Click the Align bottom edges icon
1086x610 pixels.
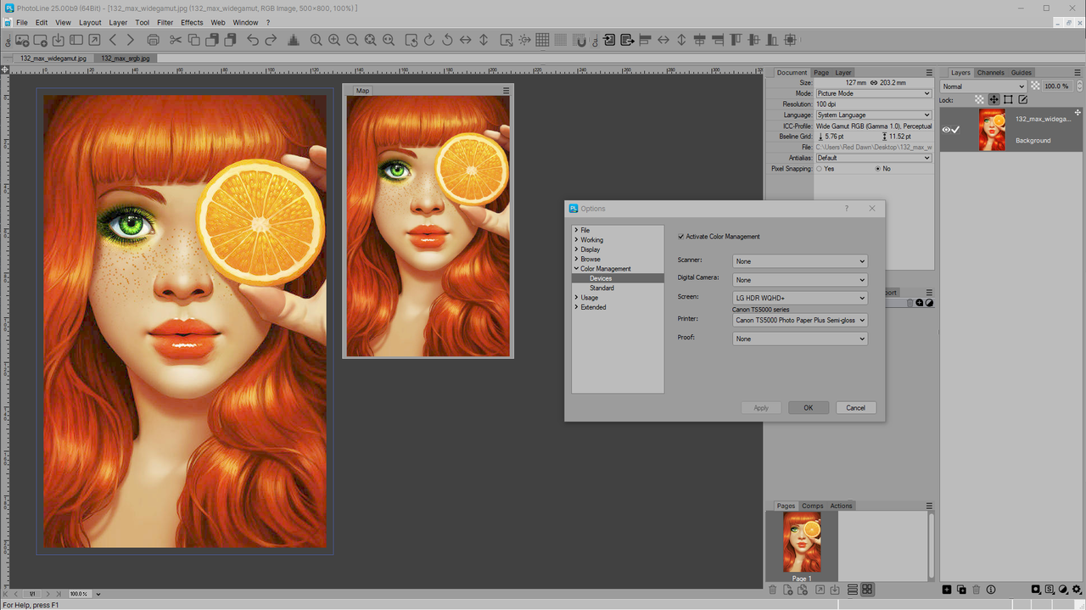click(x=772, y=40)
